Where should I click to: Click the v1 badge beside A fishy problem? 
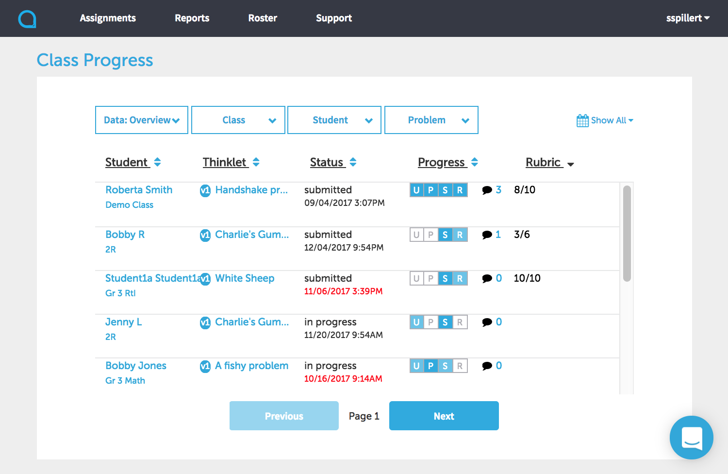[205, 366]
